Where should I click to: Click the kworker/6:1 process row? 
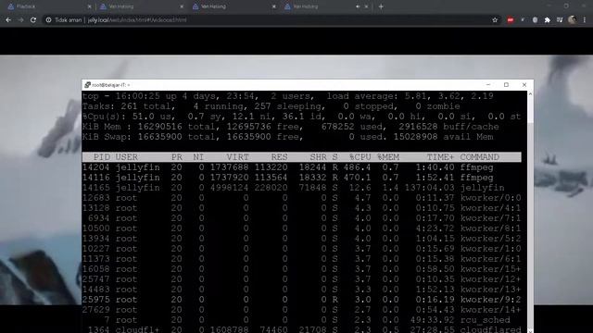coord(301,259)
